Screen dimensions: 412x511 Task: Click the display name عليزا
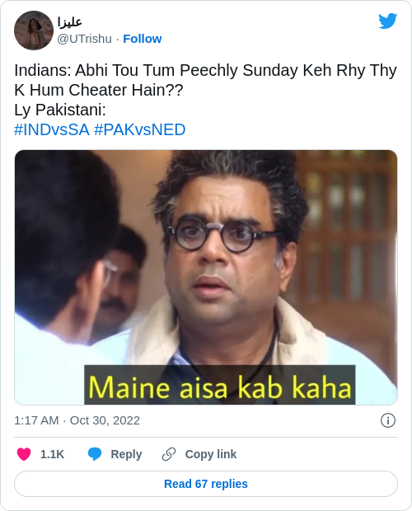pyautogui.click(x=69, y=22)
